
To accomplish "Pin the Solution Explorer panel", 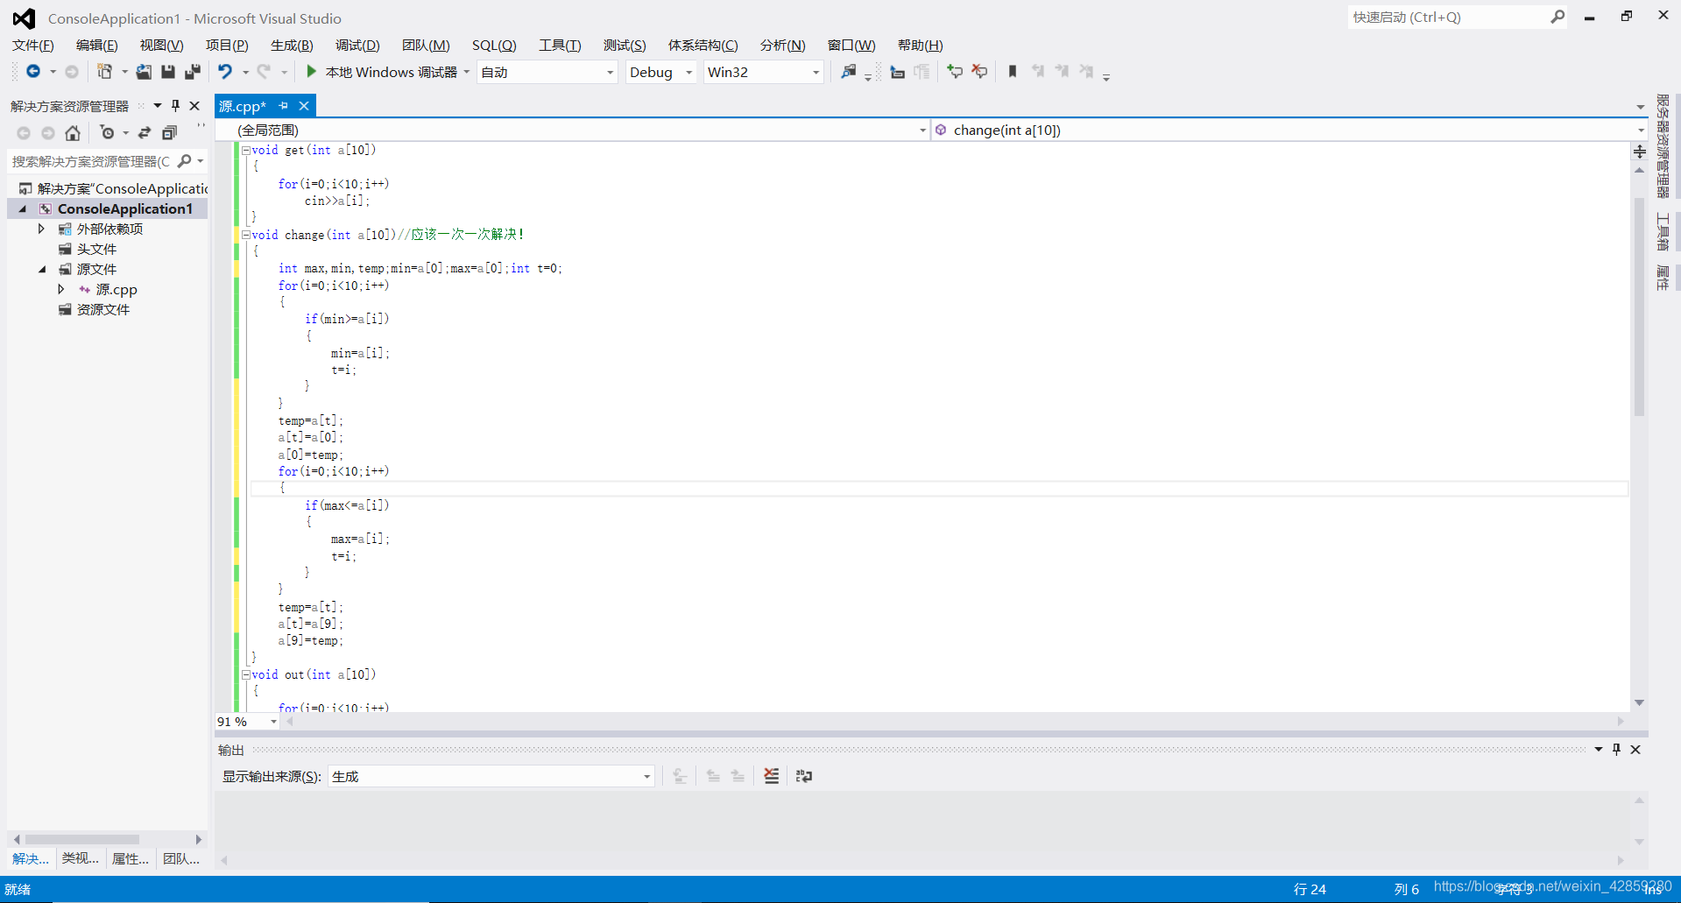I will coord(175,106).
